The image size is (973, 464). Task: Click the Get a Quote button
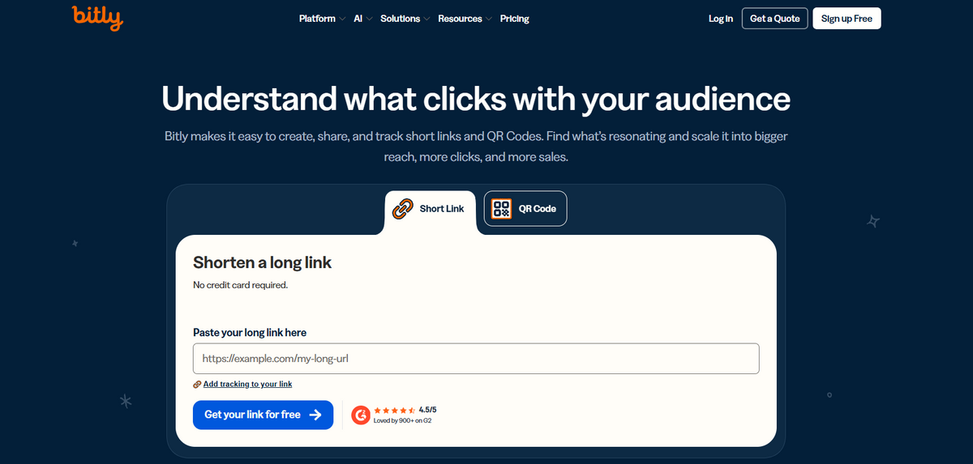tap(774, 19)
